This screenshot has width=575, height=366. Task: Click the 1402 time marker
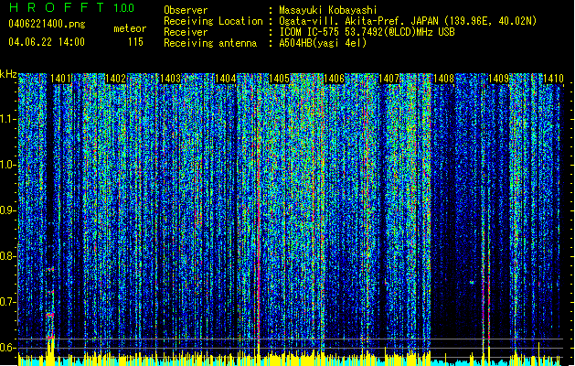[x=115, y=79]
